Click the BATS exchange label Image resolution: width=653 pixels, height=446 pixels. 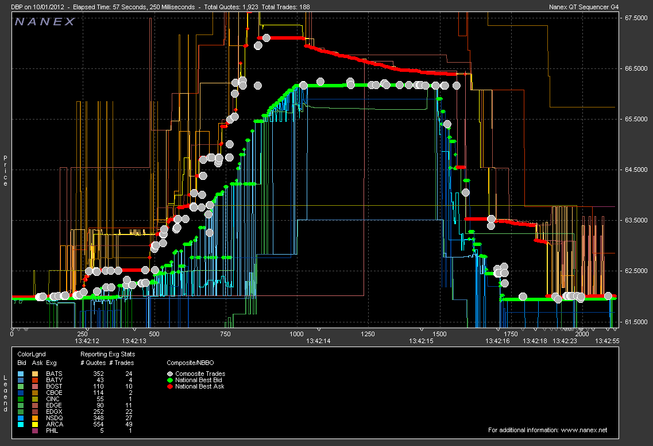[54, 374]
